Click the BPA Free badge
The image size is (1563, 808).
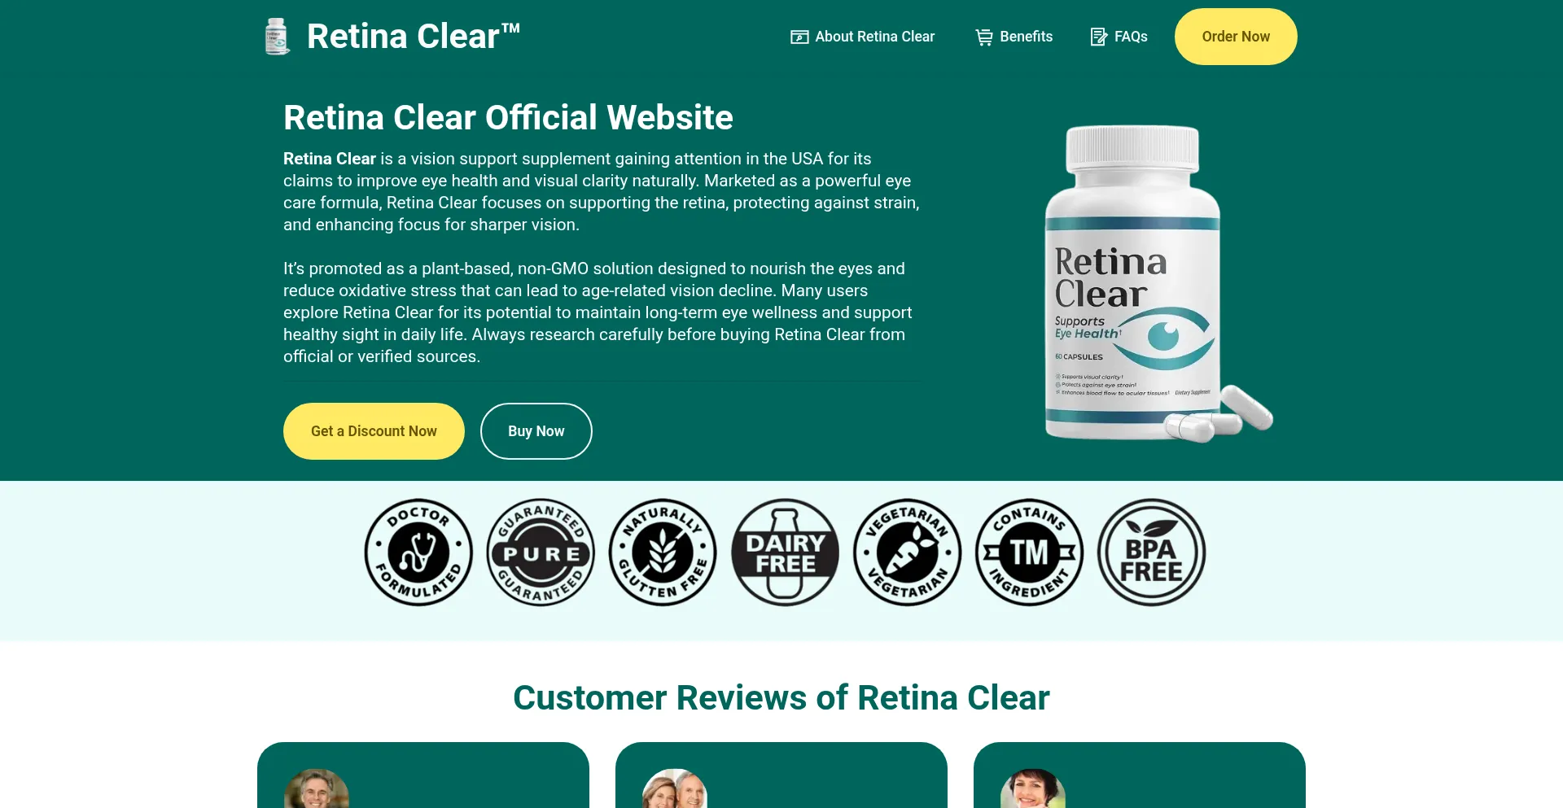1151,552
